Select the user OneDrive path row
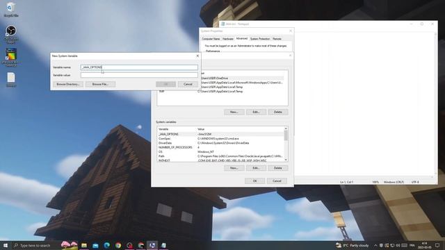Screen dimensions: 445x250 tap(242, 78)
